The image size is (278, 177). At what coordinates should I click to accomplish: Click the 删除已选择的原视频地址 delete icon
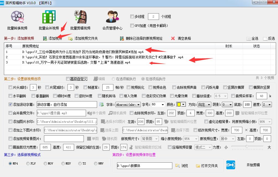coord(122,38)
